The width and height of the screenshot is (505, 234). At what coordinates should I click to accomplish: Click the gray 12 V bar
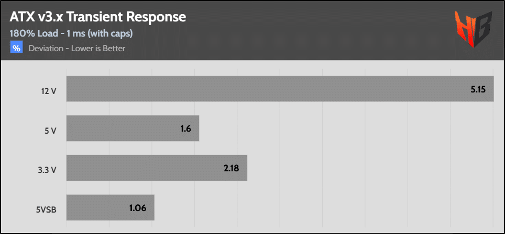click(x=262, y=89)
